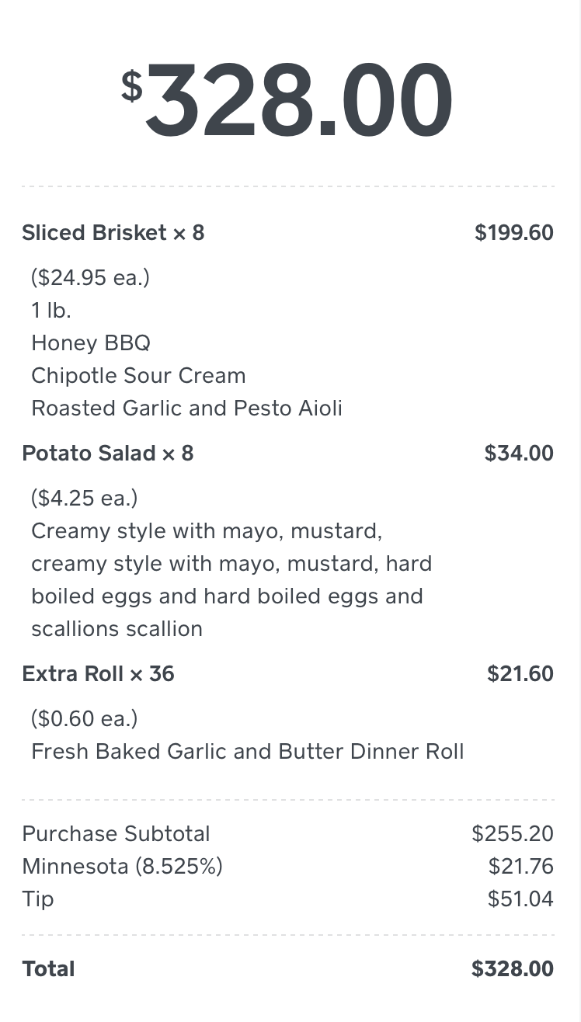Click the ($24.95 ea.) unit price
The image size is (581, 1022).
90,278
